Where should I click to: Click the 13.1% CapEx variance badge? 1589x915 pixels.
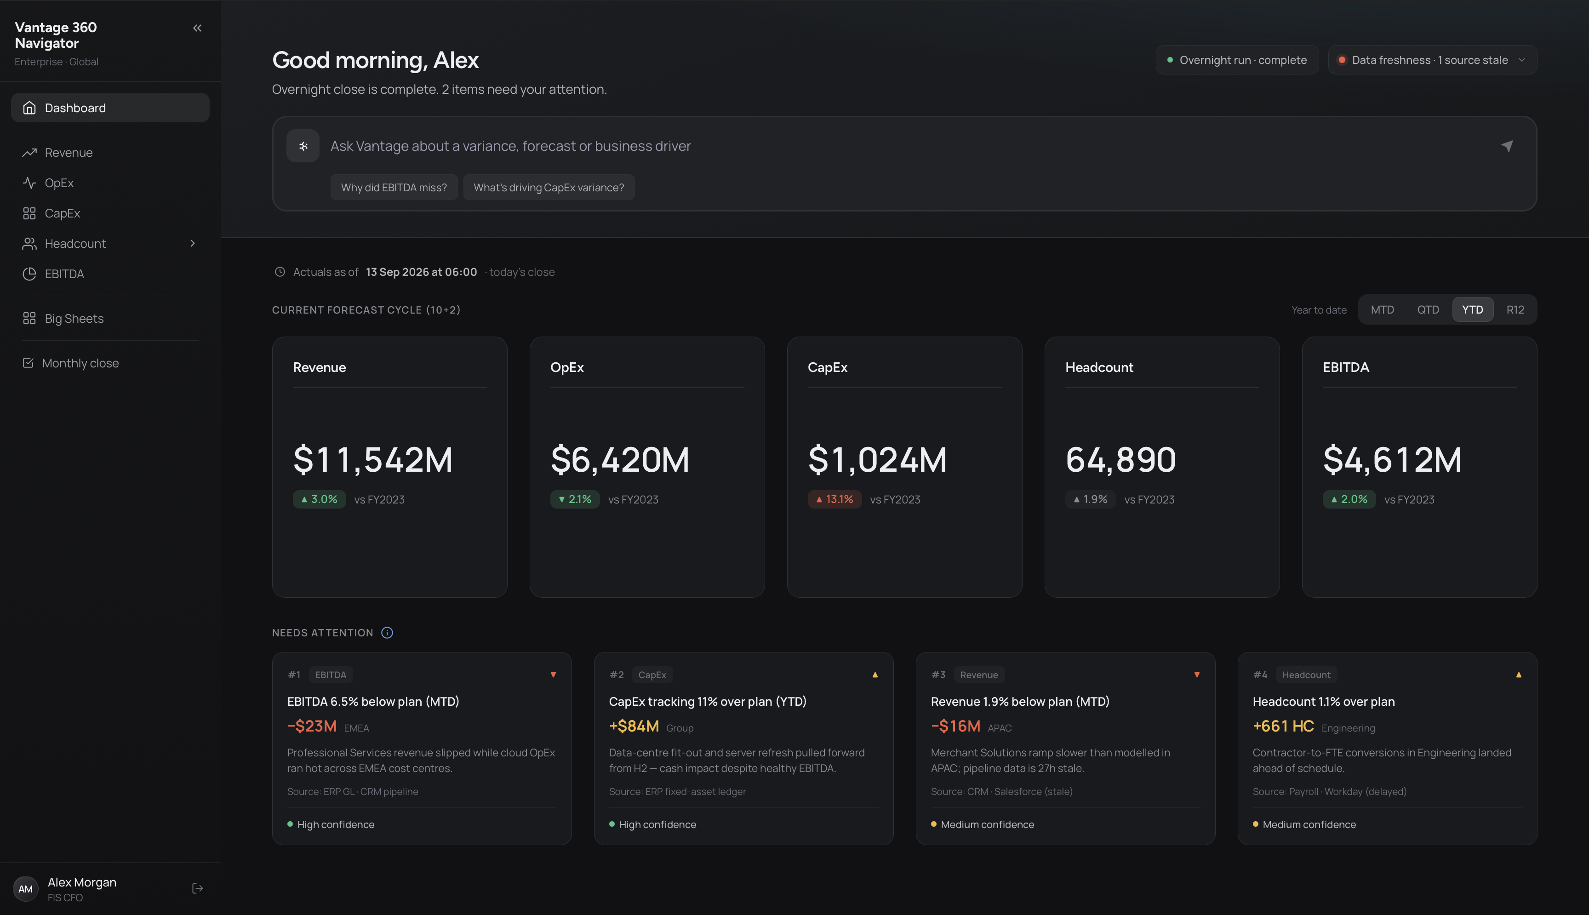(835, 499)
